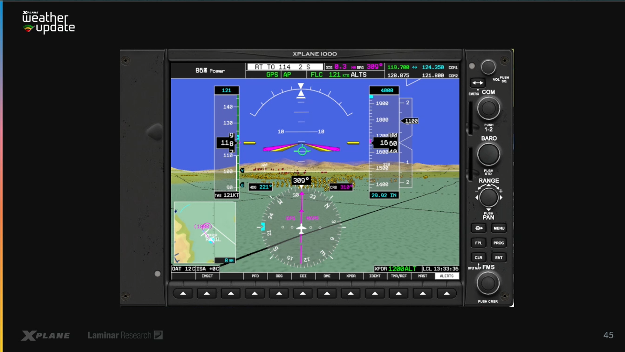Click the MENU bezel button
Viewport: 625px width, 352px height.
(499, 228)
